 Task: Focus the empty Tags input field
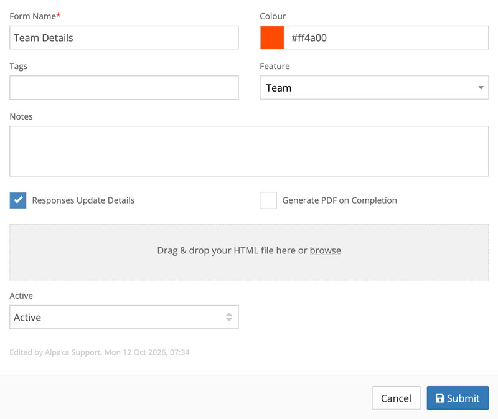tap(124, 87)
